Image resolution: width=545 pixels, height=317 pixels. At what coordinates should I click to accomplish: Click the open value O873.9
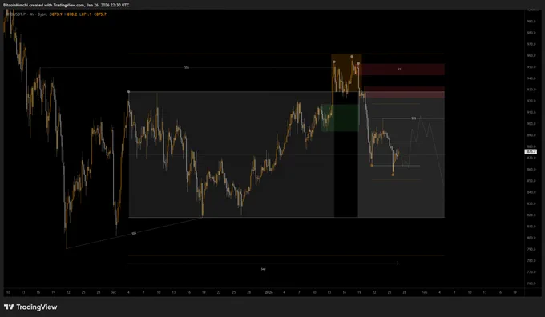click(x=55, y=14)
